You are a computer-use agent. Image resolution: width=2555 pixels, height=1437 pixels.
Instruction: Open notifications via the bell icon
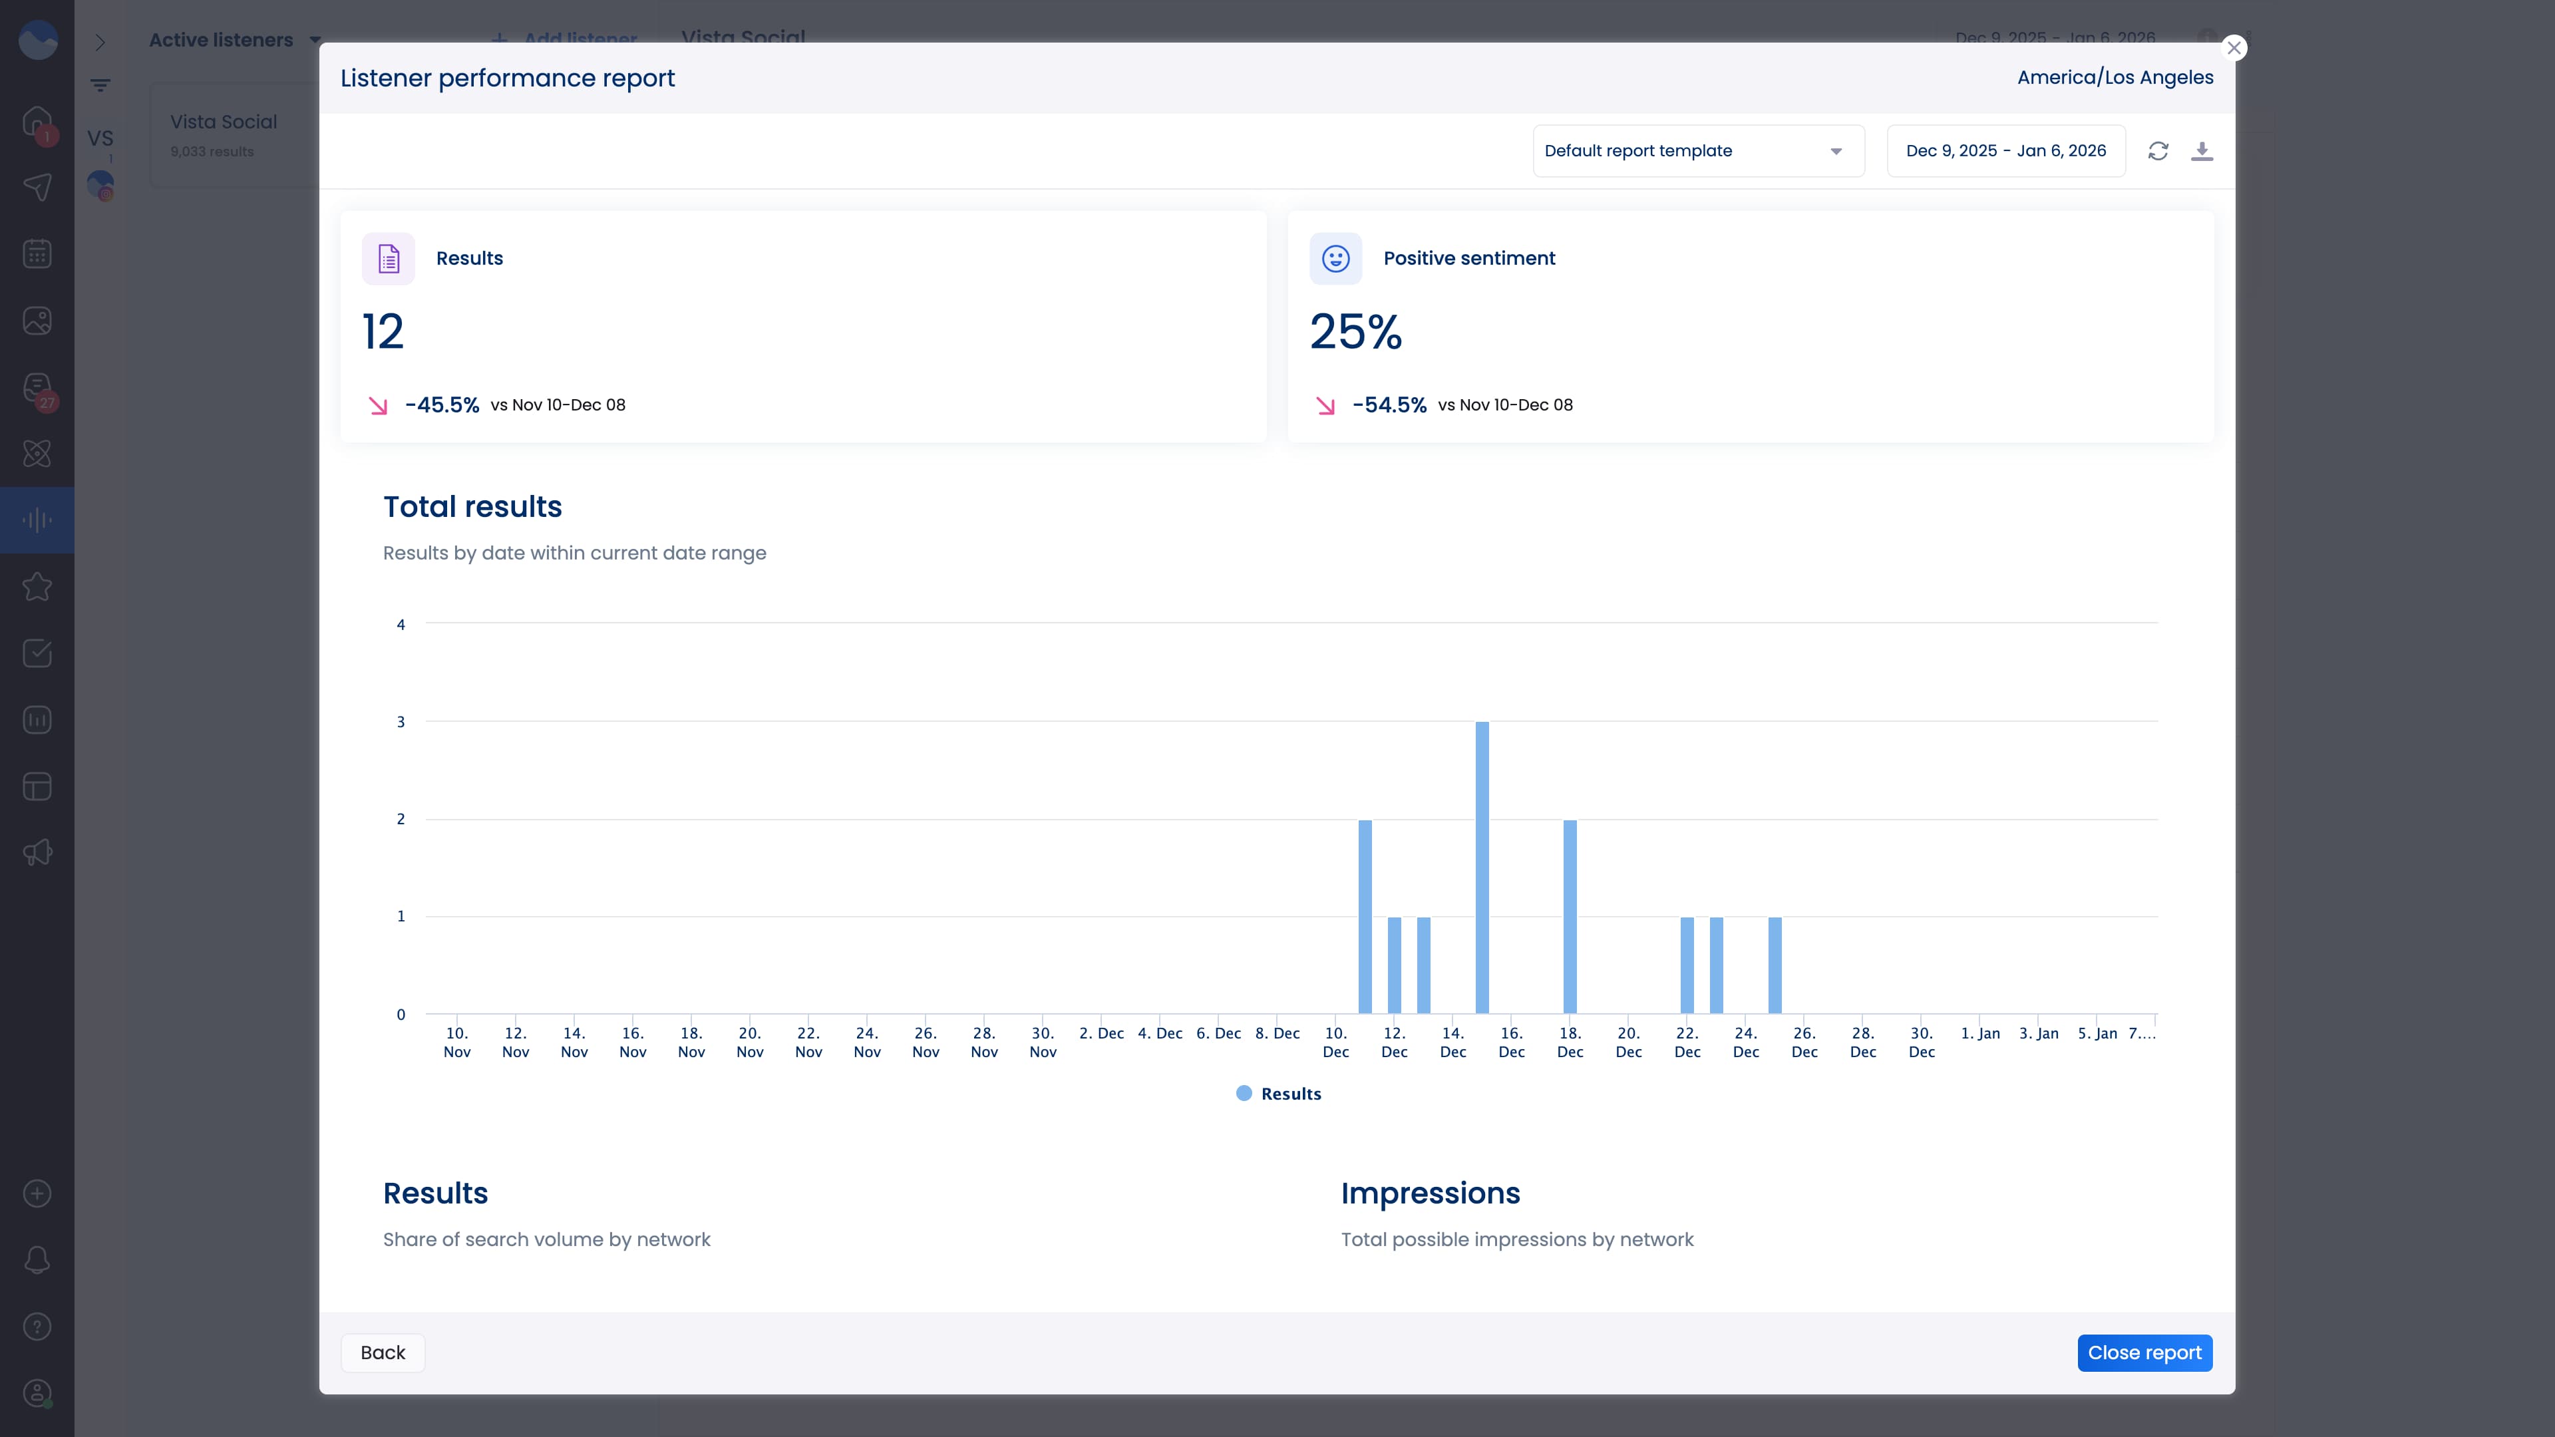pyautogui.click(x=37, y=1259)
